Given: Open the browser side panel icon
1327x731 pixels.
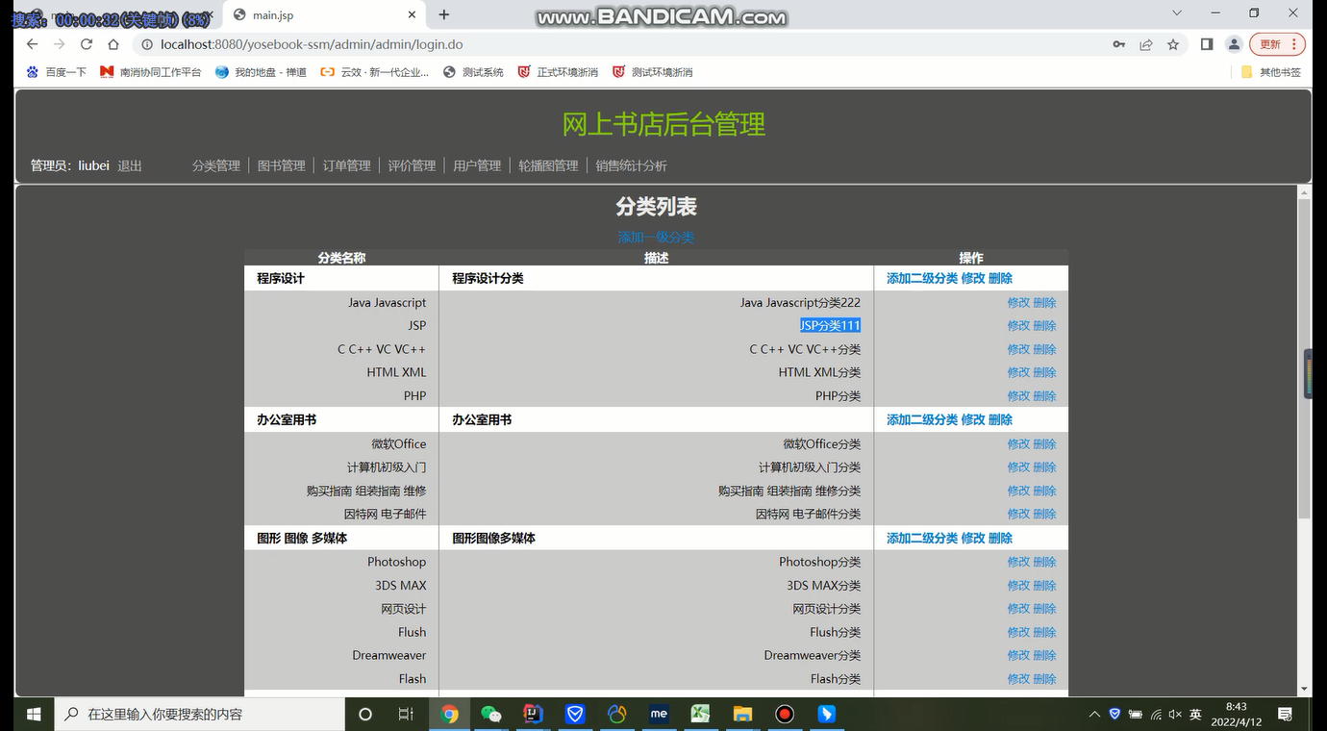Looking at the screenshot, I should [x=1205, y=44].
